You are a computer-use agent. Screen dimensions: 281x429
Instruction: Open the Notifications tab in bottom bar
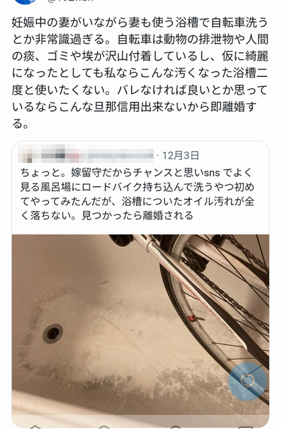click(x=175, y=427)
